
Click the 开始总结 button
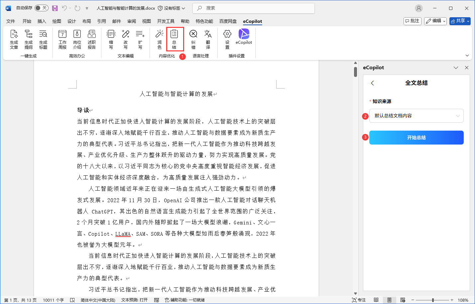pos(416,137)
